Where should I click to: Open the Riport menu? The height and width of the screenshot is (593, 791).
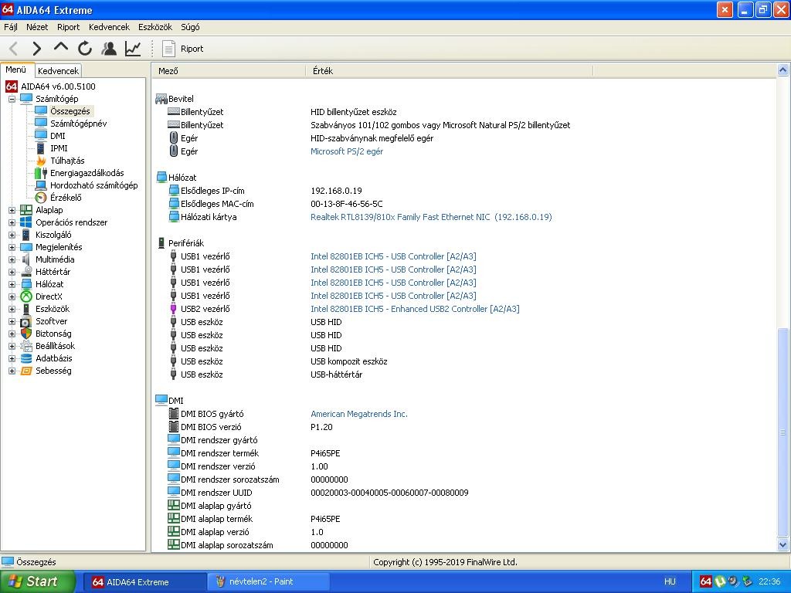pyautogui.click(x=68, y=27)
